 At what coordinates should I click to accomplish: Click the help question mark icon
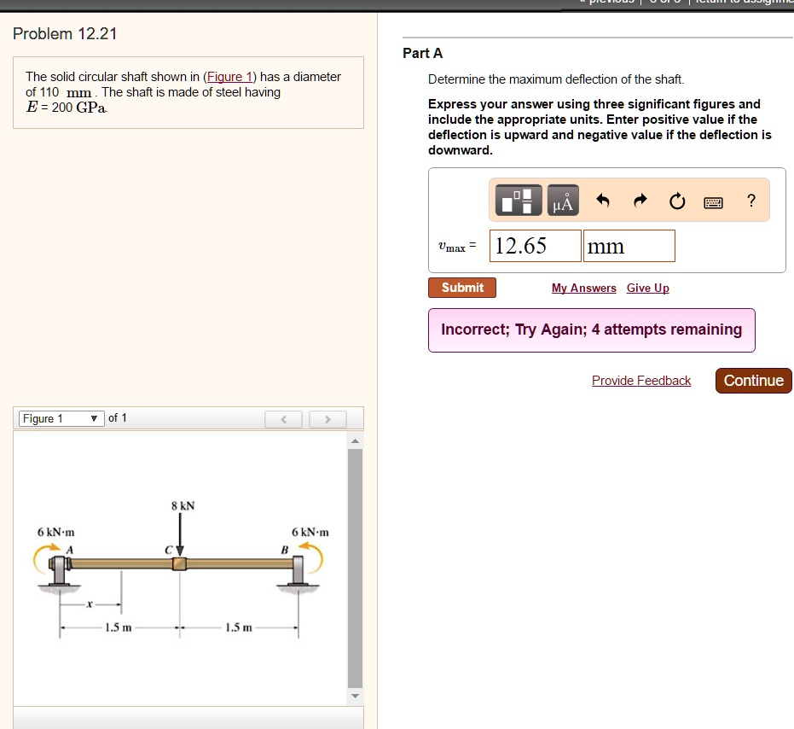(x=751, y=201)
